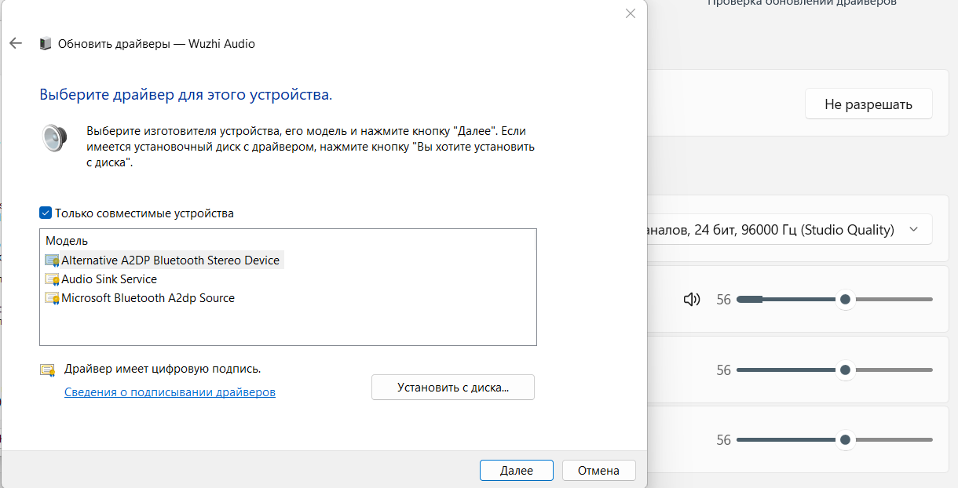Screen dimensions: 958x488
Task: Click Microsoft Bluetooth A2dp Source driver icon
Action: click(x=53, y=298)
